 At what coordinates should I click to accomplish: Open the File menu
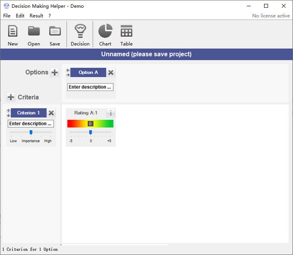pos(7,16)
